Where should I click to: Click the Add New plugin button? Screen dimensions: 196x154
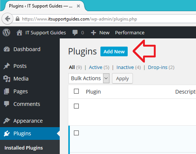tap(114, 51)
